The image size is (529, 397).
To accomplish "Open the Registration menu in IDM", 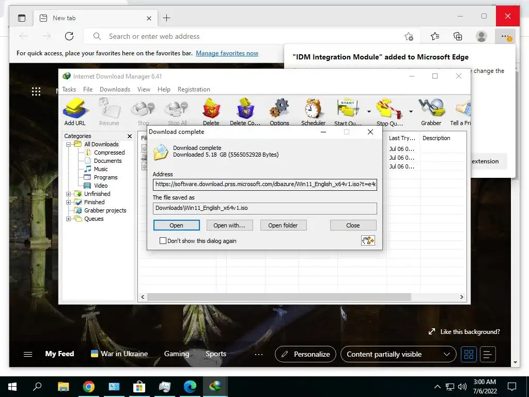I will [x=194, y=89].
